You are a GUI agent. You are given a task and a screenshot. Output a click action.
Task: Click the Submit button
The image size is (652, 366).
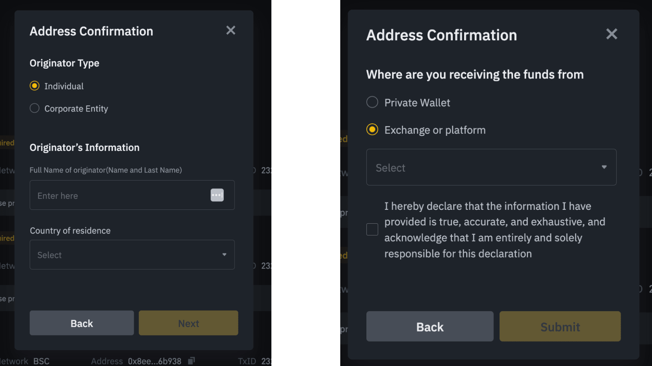(x=560, y=327)
